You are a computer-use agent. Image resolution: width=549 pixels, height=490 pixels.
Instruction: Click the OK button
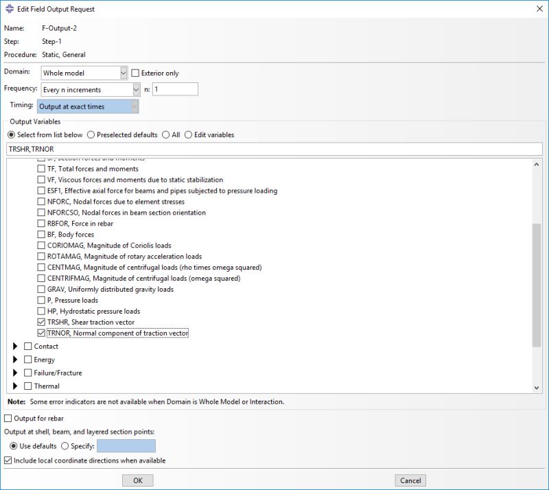[138, 480]
